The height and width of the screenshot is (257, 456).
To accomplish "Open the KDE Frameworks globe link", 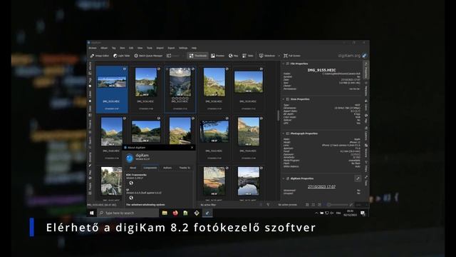I will pyautogui.click(x=131, y=183).
